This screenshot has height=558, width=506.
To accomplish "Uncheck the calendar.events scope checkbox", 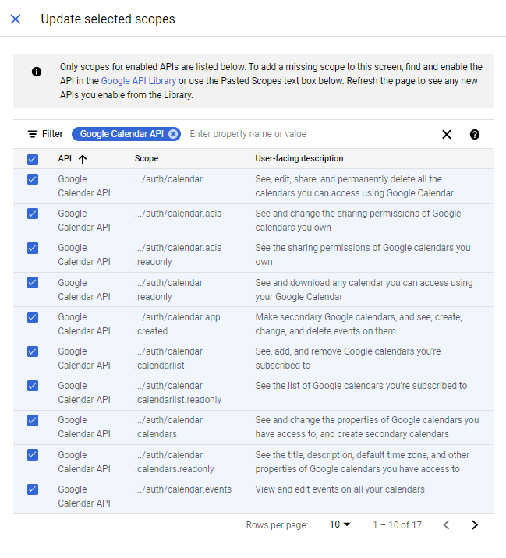I will [x=33, y=489].
